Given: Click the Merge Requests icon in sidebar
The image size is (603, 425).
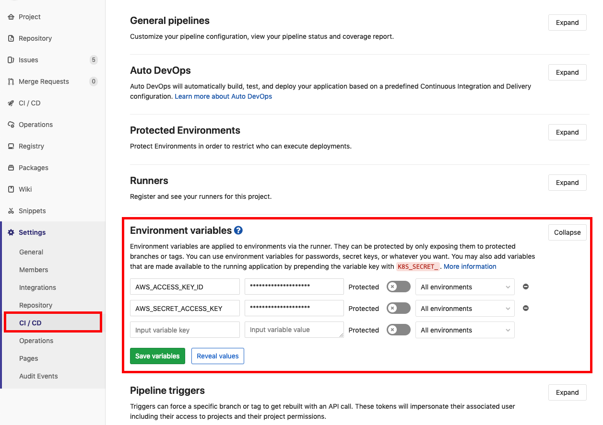Looking at the screenshot, I should (11, 81).
